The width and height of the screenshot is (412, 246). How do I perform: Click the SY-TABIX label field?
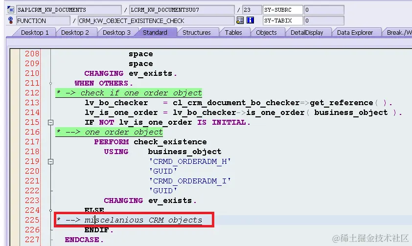click(283, 20)
